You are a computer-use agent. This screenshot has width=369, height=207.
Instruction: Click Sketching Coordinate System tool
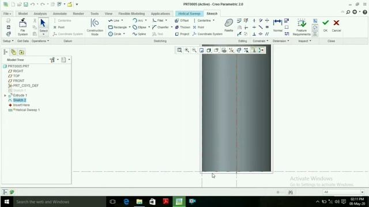(208, 34)
